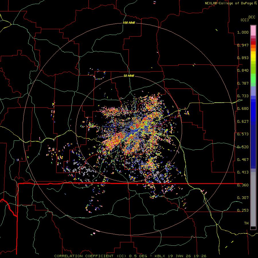The width and height of the screenshot is (258, 258).
Task: Click the 1.000 value on the color scale
Action: tap(243, 32)
